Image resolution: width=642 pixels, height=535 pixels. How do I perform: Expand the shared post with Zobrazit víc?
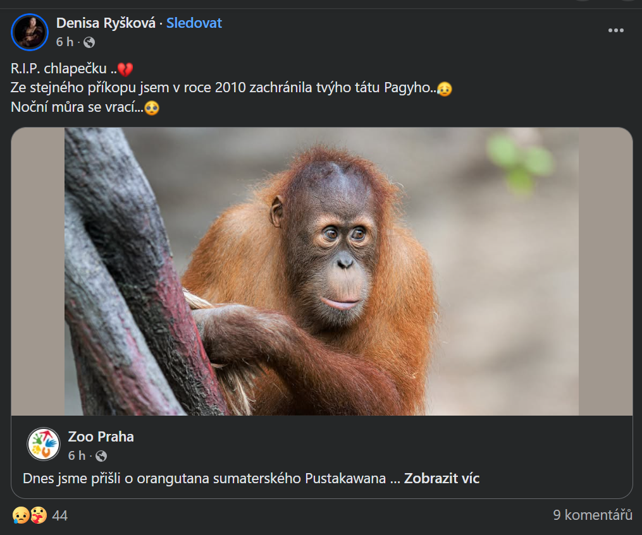tap(441, 478)
